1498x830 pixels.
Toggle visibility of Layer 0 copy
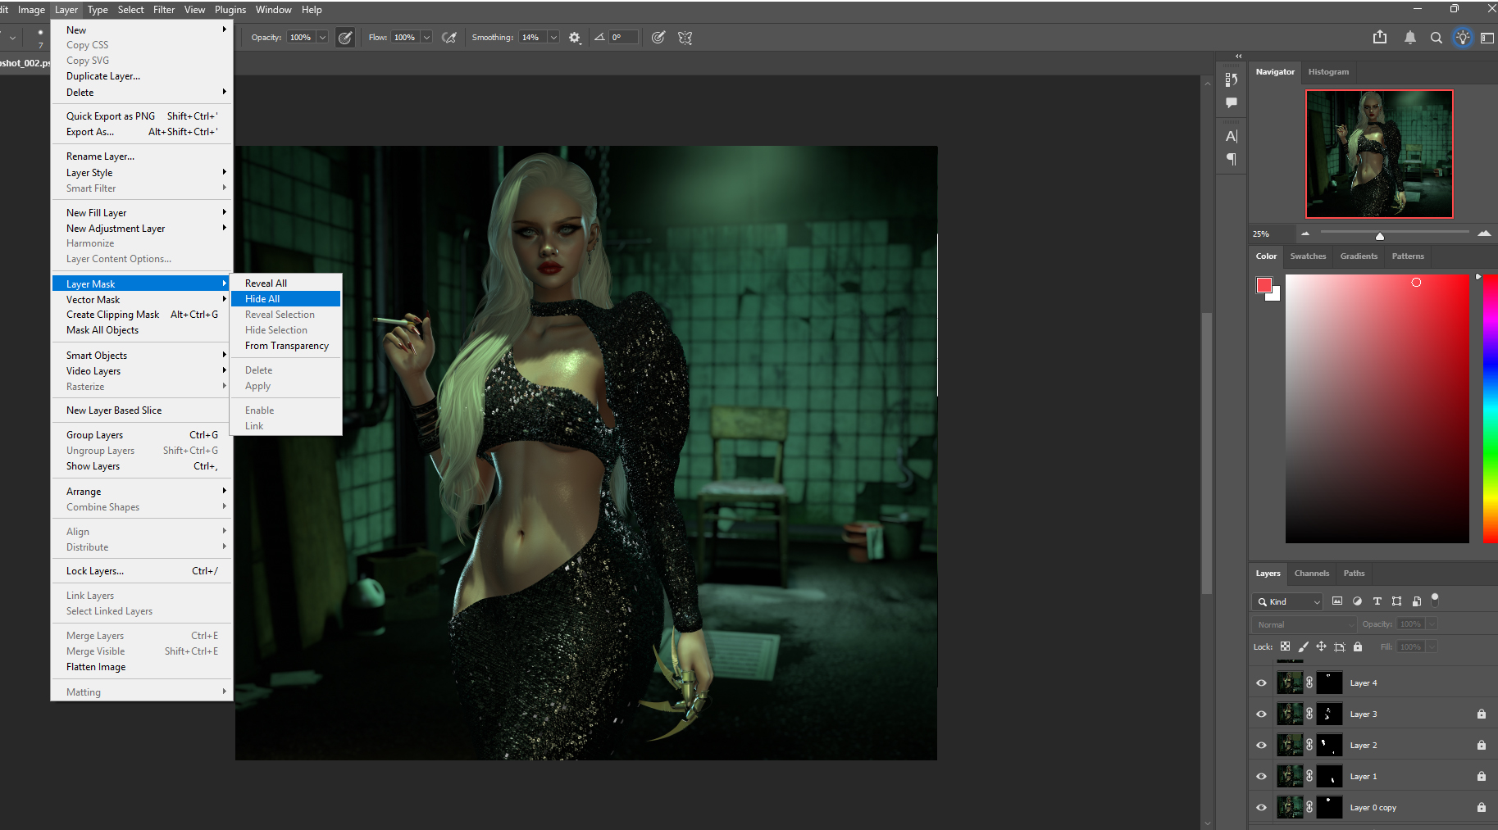(1260, 807)
